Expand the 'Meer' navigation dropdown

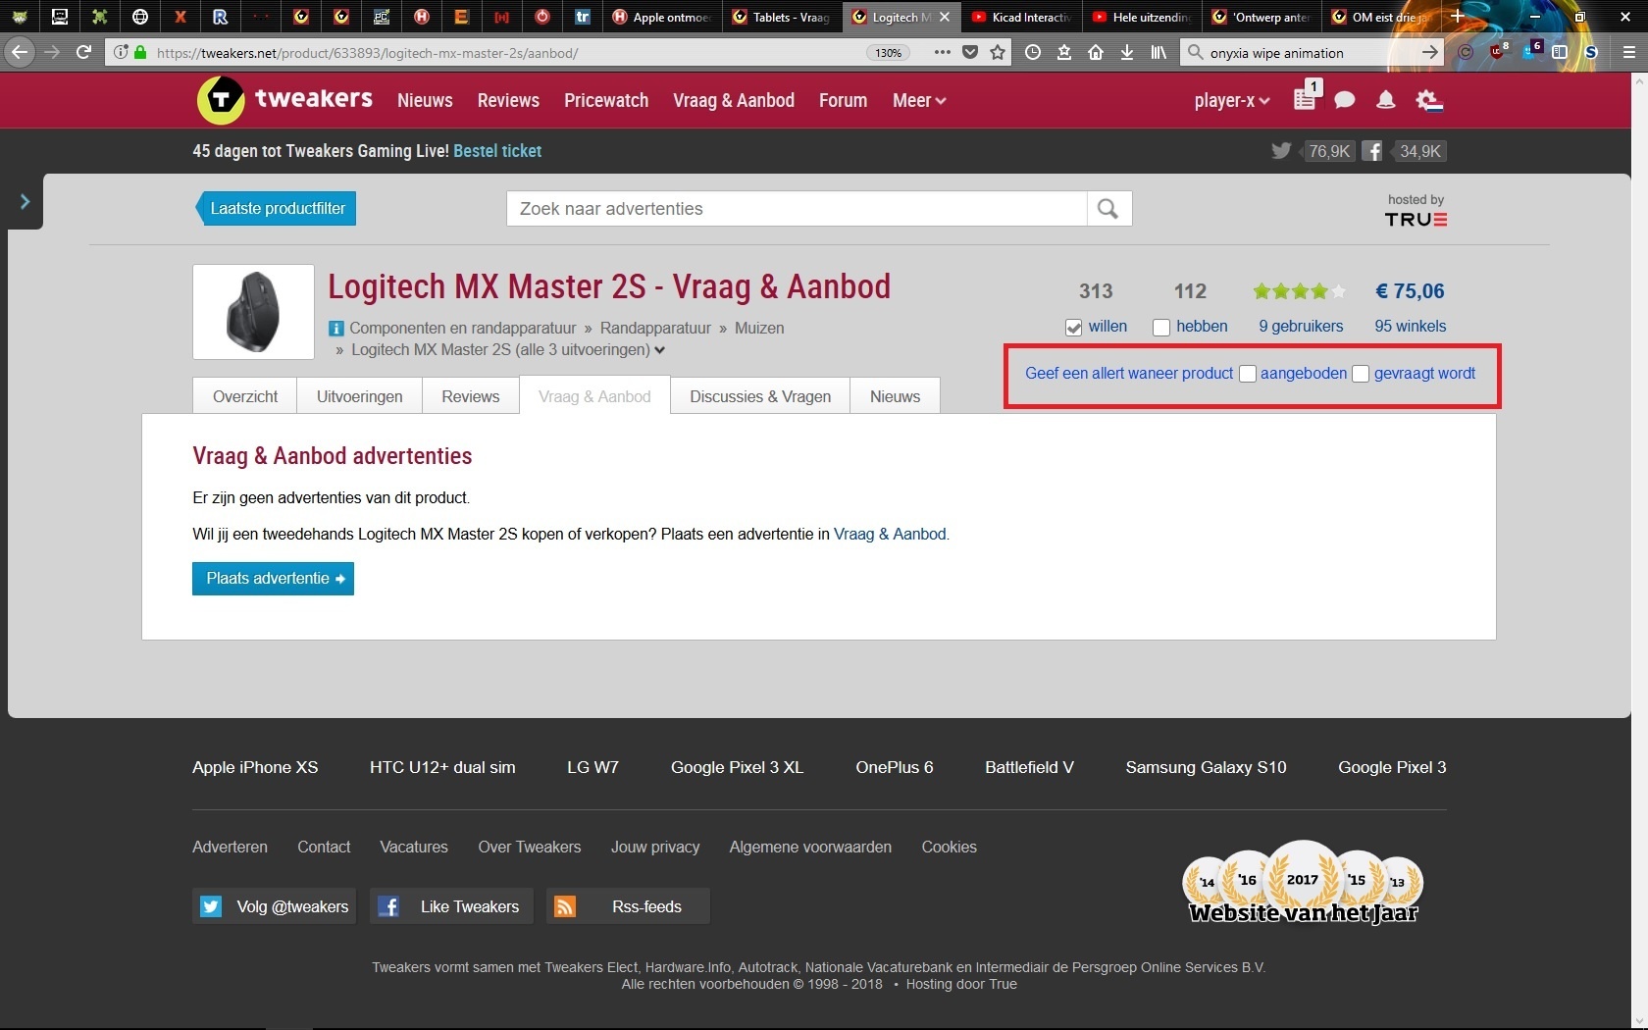919,100
